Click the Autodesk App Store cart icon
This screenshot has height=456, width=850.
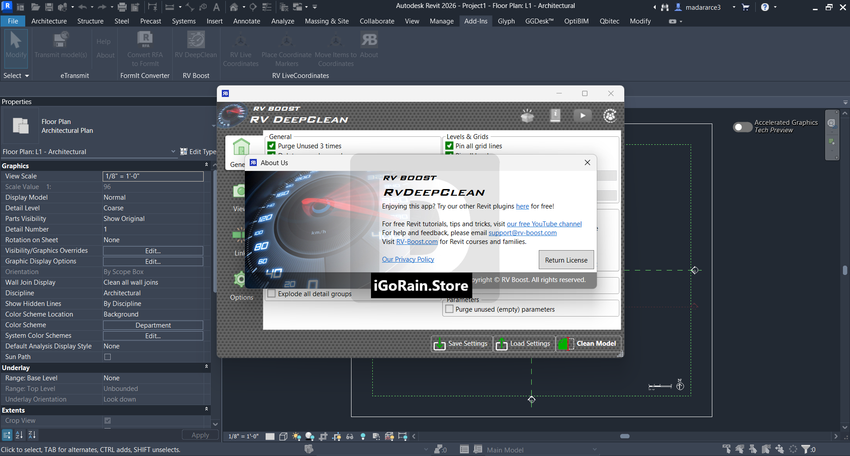tap(746, 7)
